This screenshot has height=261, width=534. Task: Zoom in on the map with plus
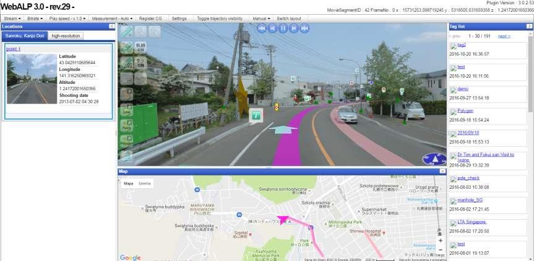[x=441, y=240]
